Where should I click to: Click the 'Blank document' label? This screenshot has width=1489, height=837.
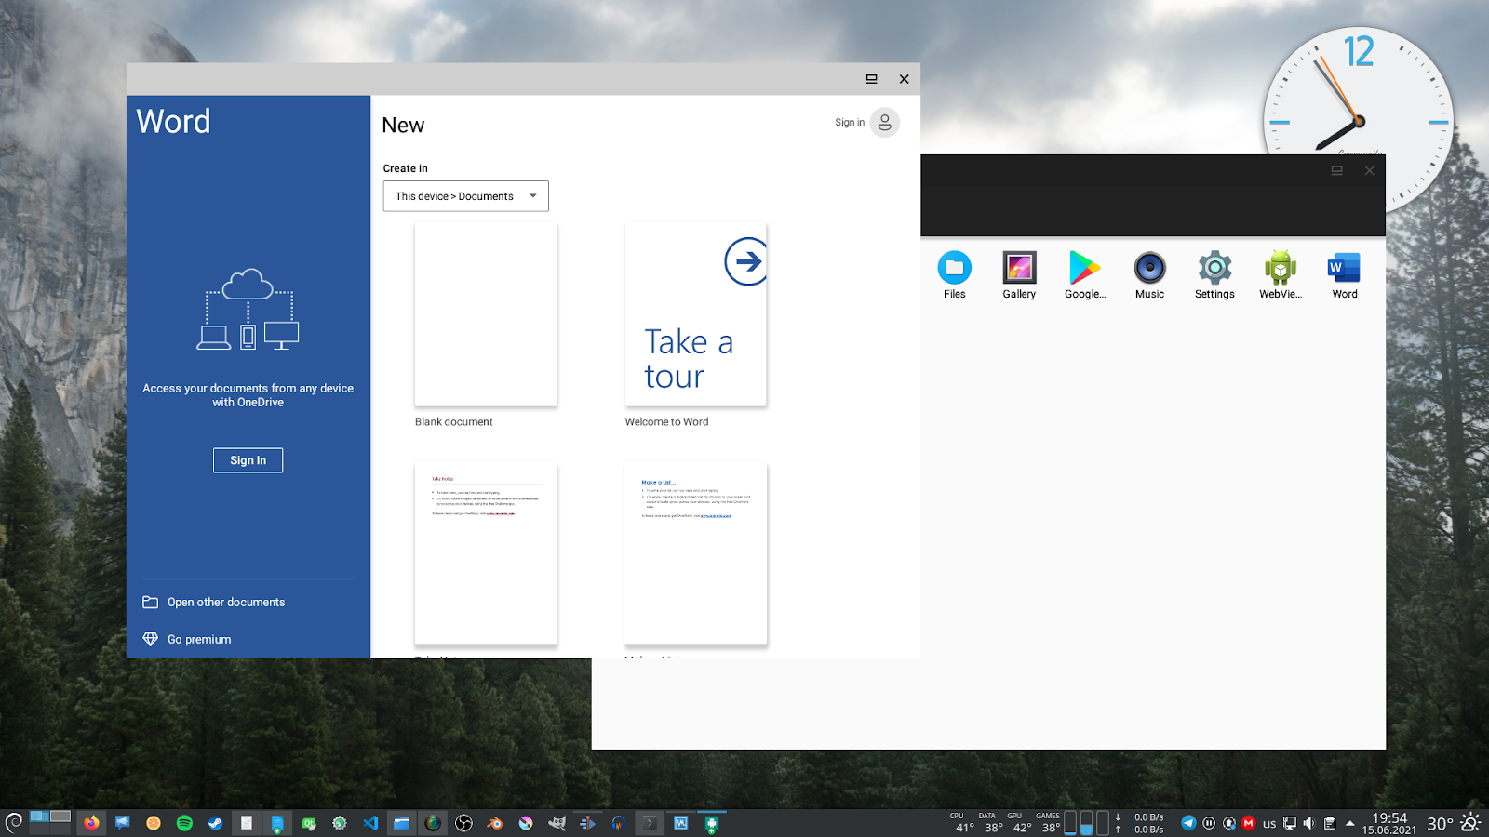(x=454, y=421)
